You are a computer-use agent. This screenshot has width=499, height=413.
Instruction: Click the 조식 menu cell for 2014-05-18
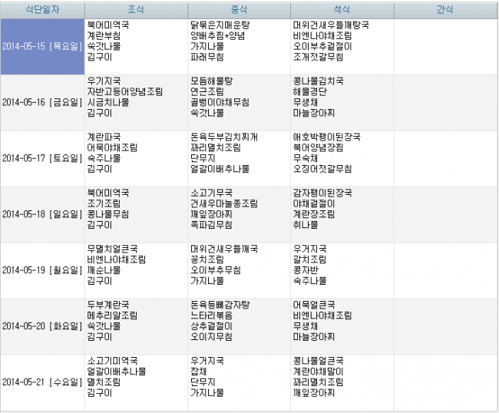(x=135, y=214)
